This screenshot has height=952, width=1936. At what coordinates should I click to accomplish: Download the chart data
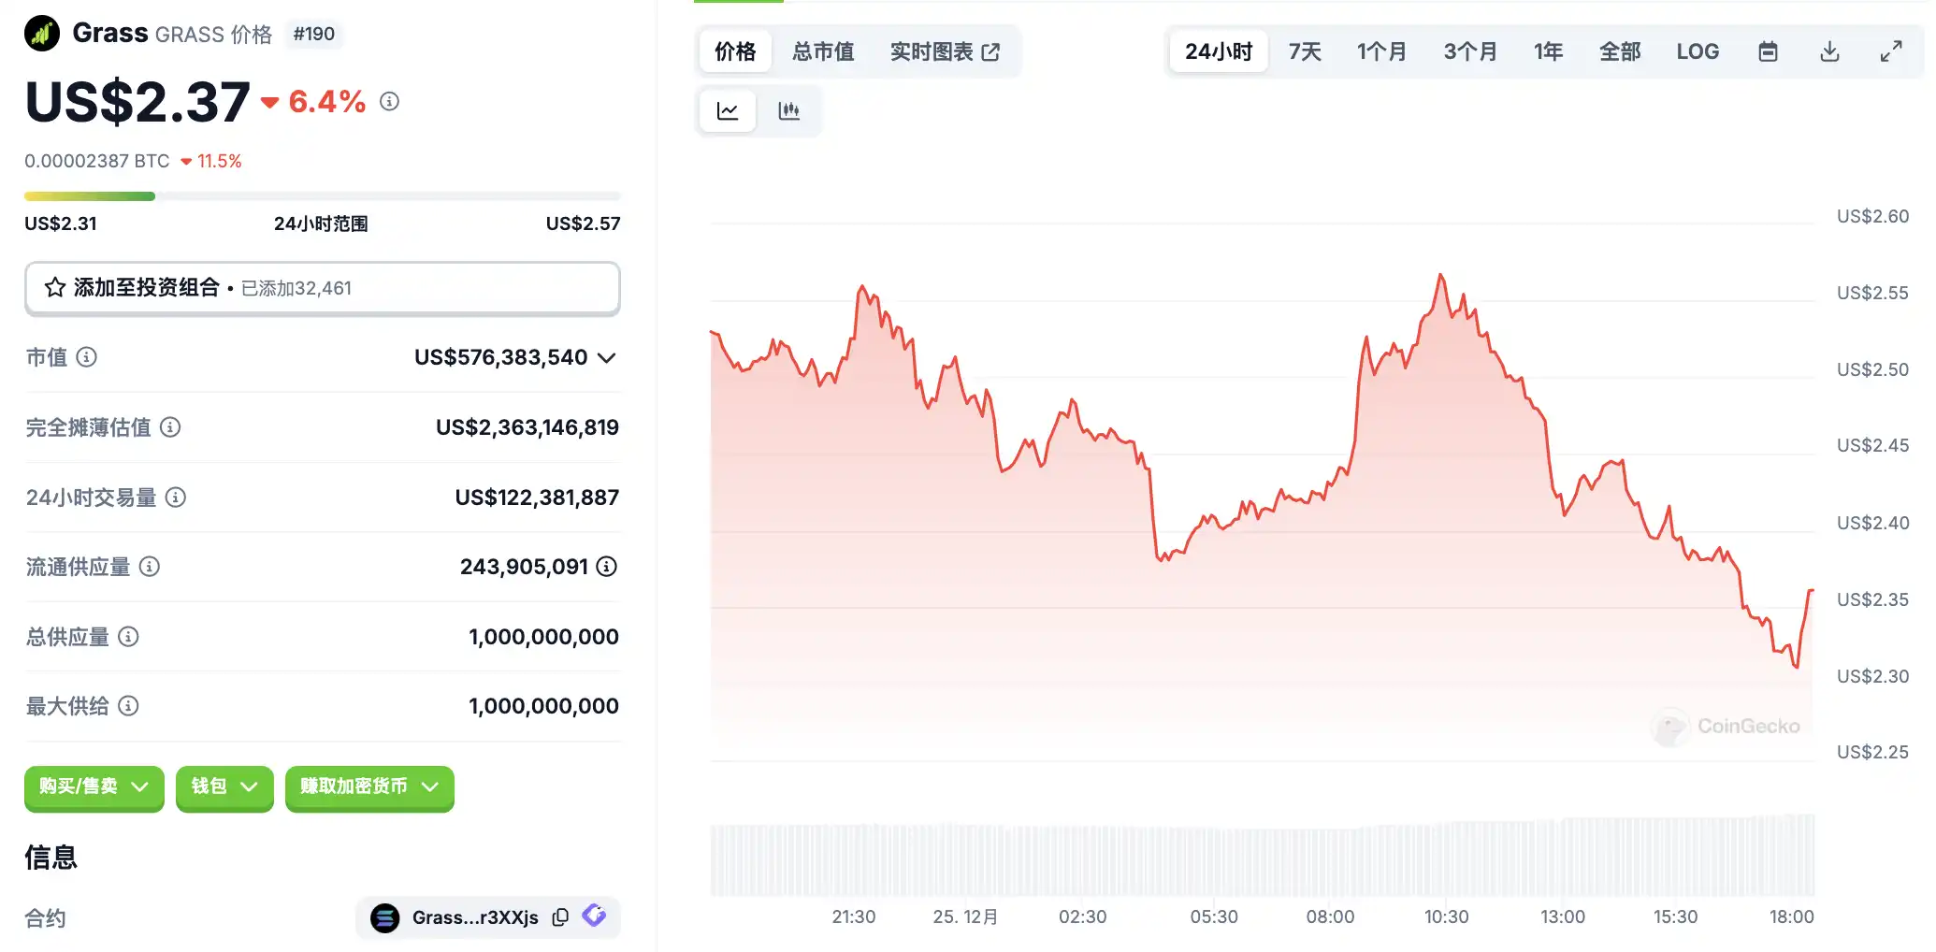1829,51
